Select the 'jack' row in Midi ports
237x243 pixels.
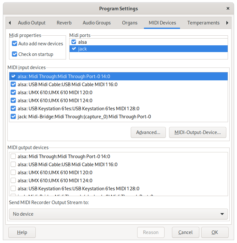[x=148, y=49]
